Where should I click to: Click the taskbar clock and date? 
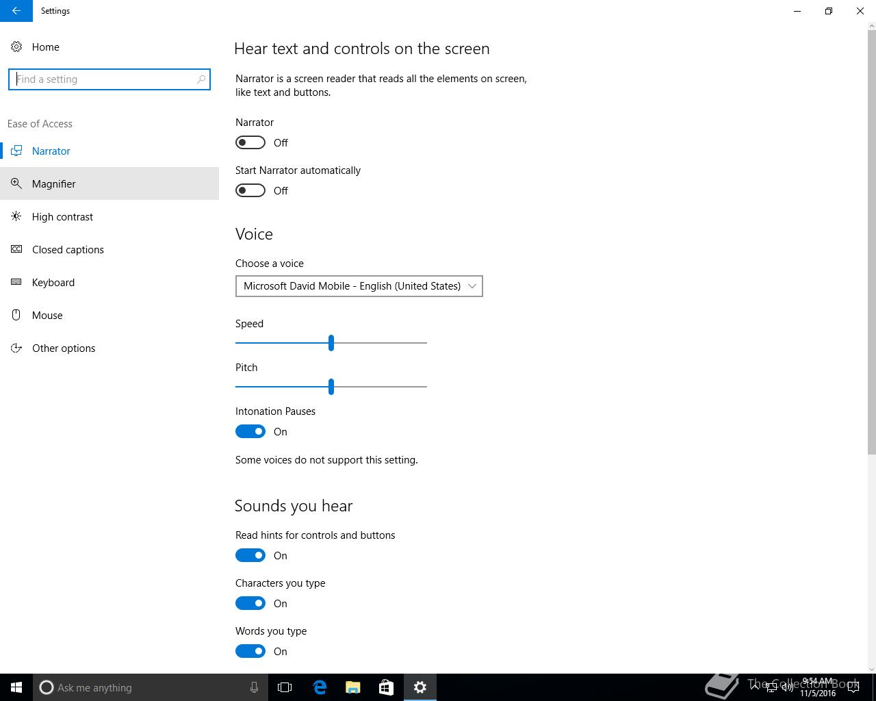click(818, 687)
